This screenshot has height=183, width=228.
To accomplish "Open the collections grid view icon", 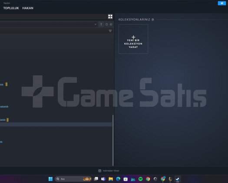I will coord(110,17).
